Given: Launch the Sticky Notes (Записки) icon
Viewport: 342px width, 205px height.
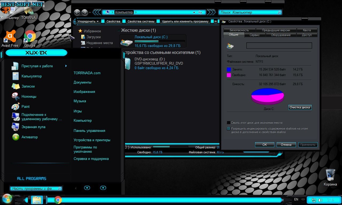Looking at the screenshot, I should pos(15,86).
